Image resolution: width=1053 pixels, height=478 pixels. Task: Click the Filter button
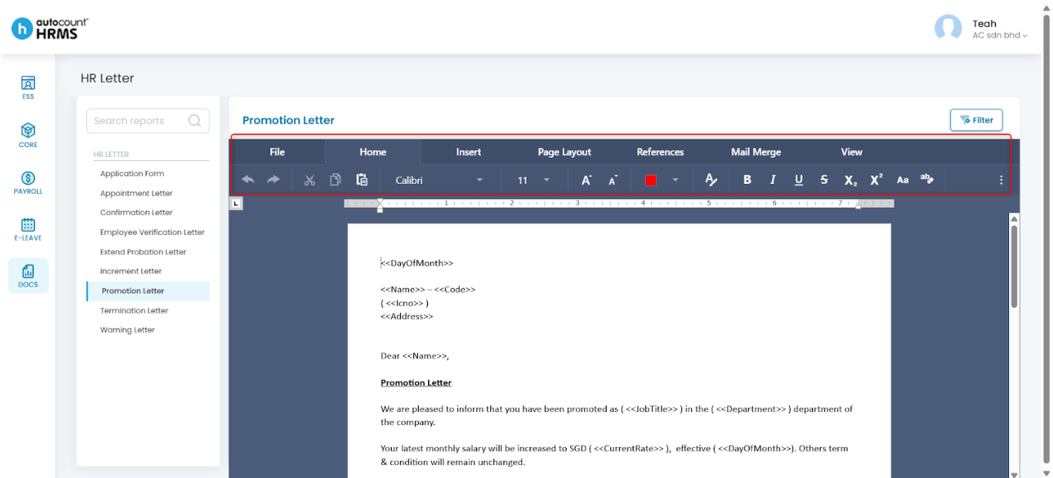coord(976,120)
